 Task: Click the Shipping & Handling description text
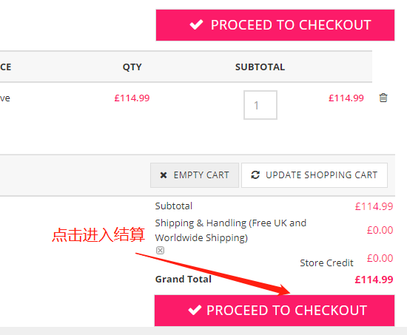click(x=230, y=230)
